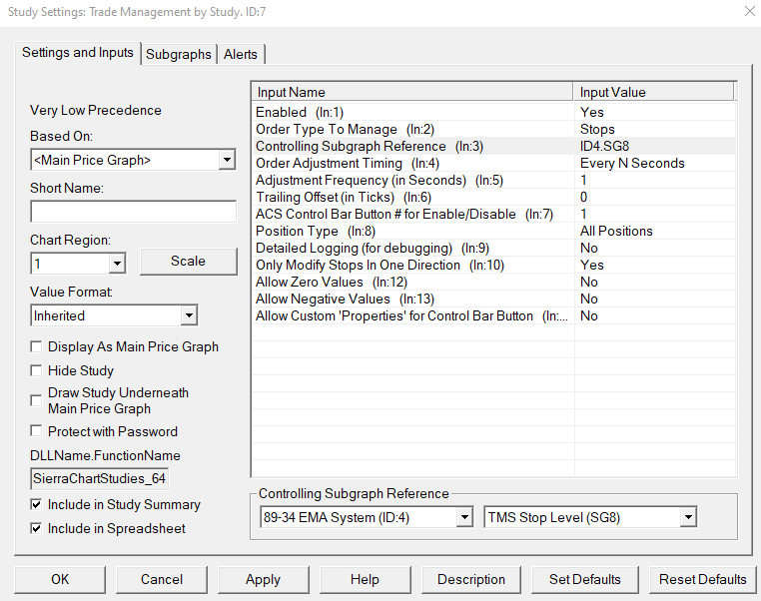Switch to the Subgraphs tab
Image resolution: width=761 pixels, height=601 pixels.
coord(178,54)
